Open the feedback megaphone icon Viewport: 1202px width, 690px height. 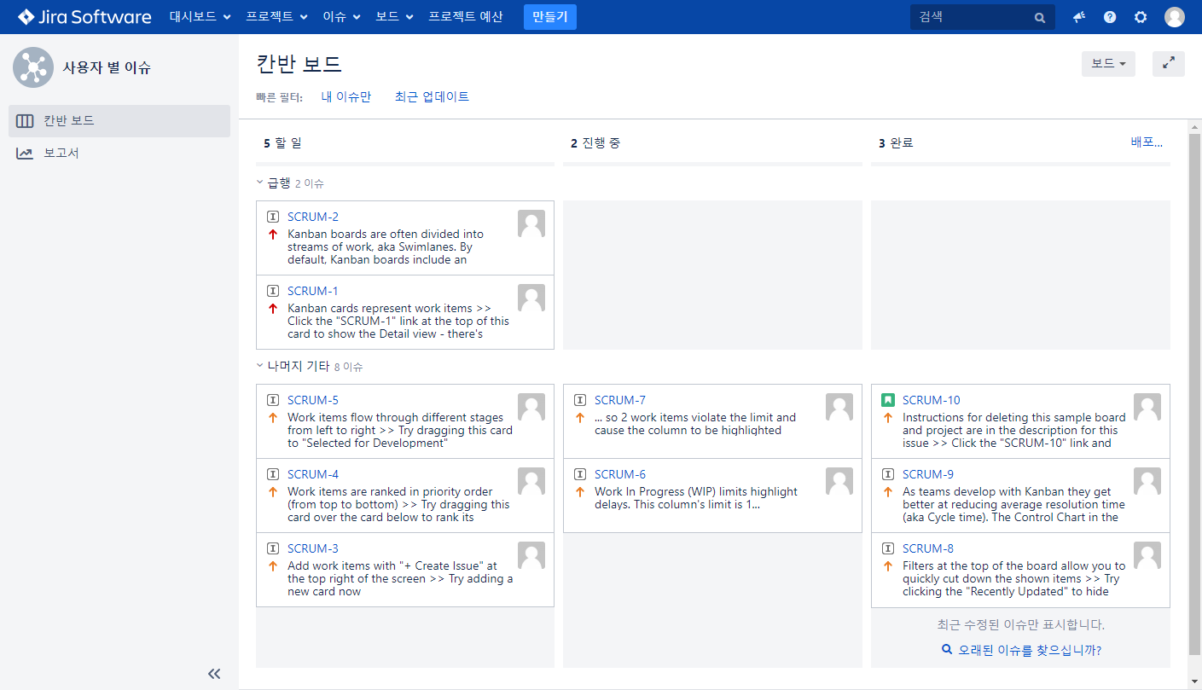[x=1079, y=17]
